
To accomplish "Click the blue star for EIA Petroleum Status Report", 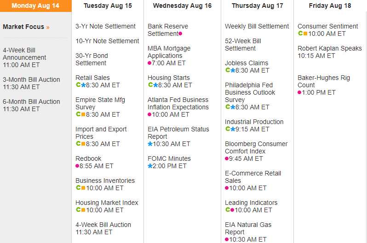I will point(150,144).
